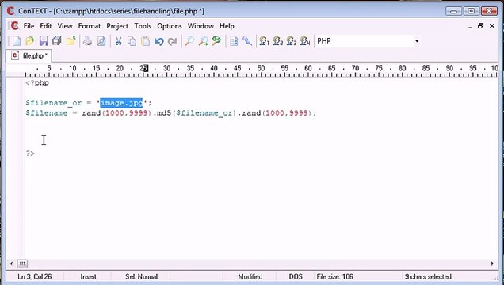504x285 pixels.
Task: Click the Paste clipboard icon
Action: (x=145, y=41)
